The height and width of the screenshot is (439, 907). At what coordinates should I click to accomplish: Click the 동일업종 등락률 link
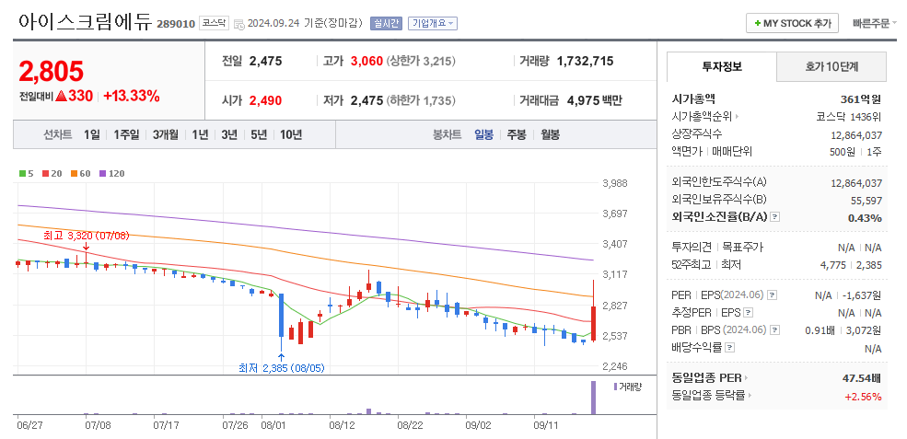tap(709, 396)
